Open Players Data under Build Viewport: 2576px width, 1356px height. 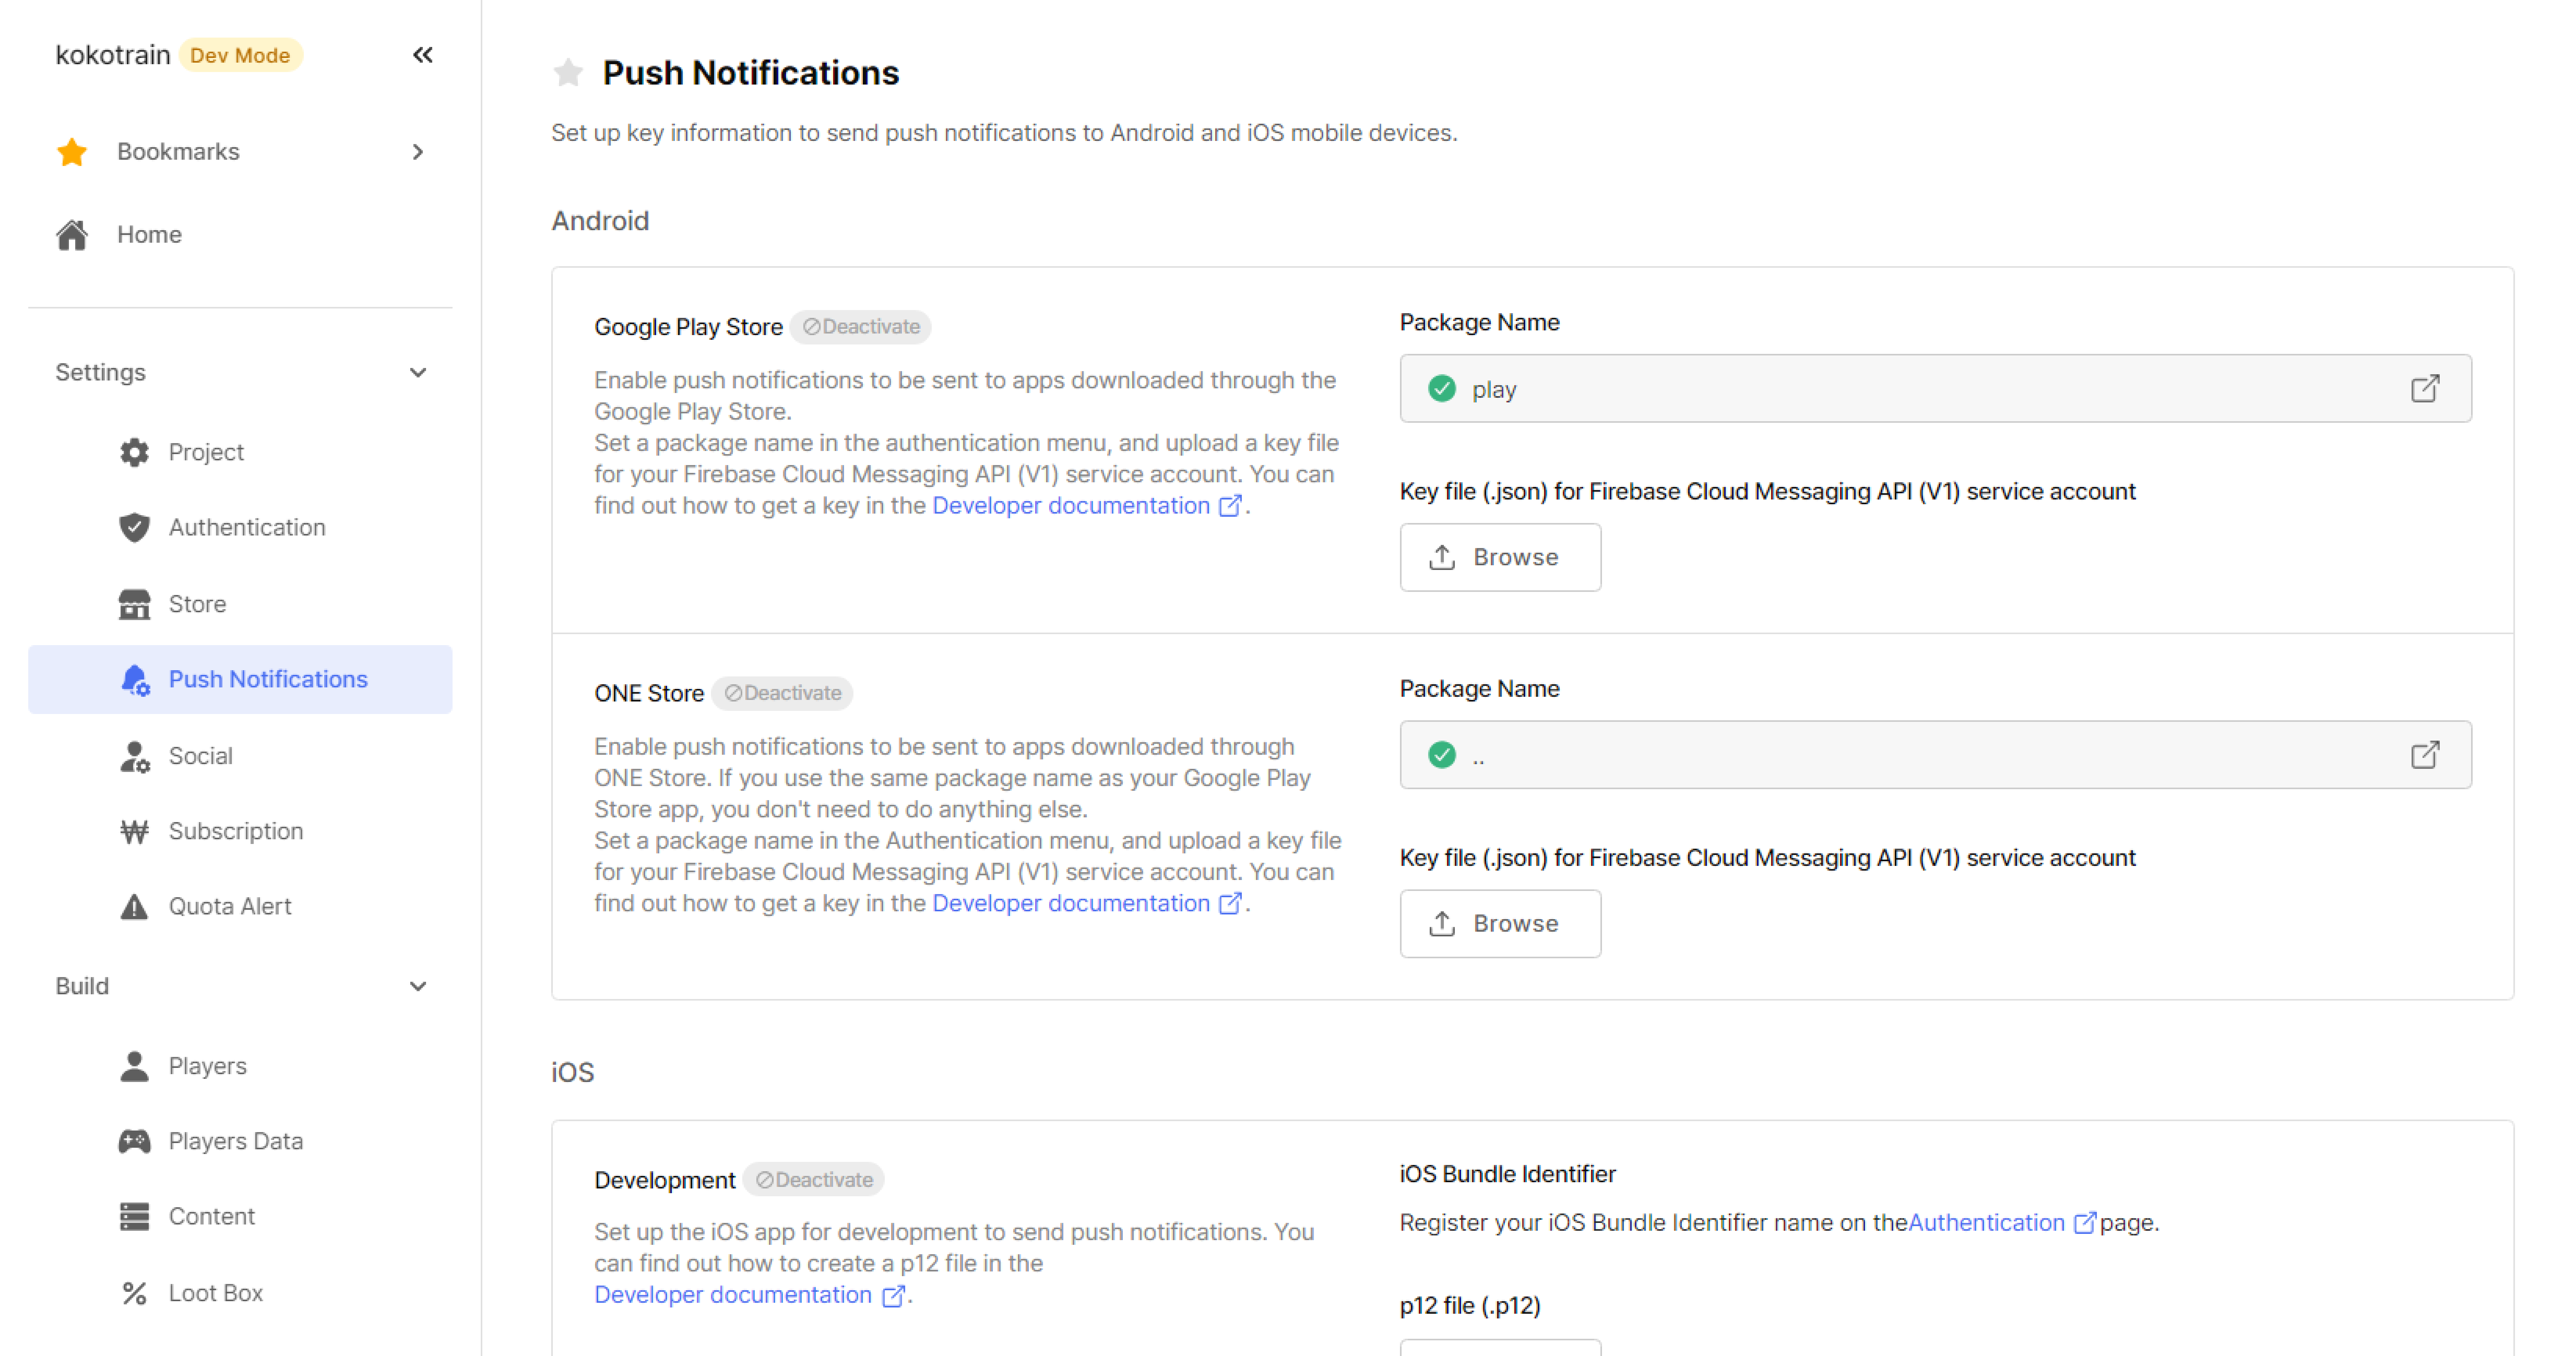[240, 1141]
